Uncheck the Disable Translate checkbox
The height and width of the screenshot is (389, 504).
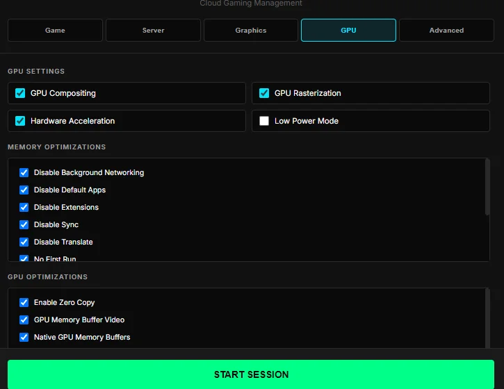(x=24, y=242)
